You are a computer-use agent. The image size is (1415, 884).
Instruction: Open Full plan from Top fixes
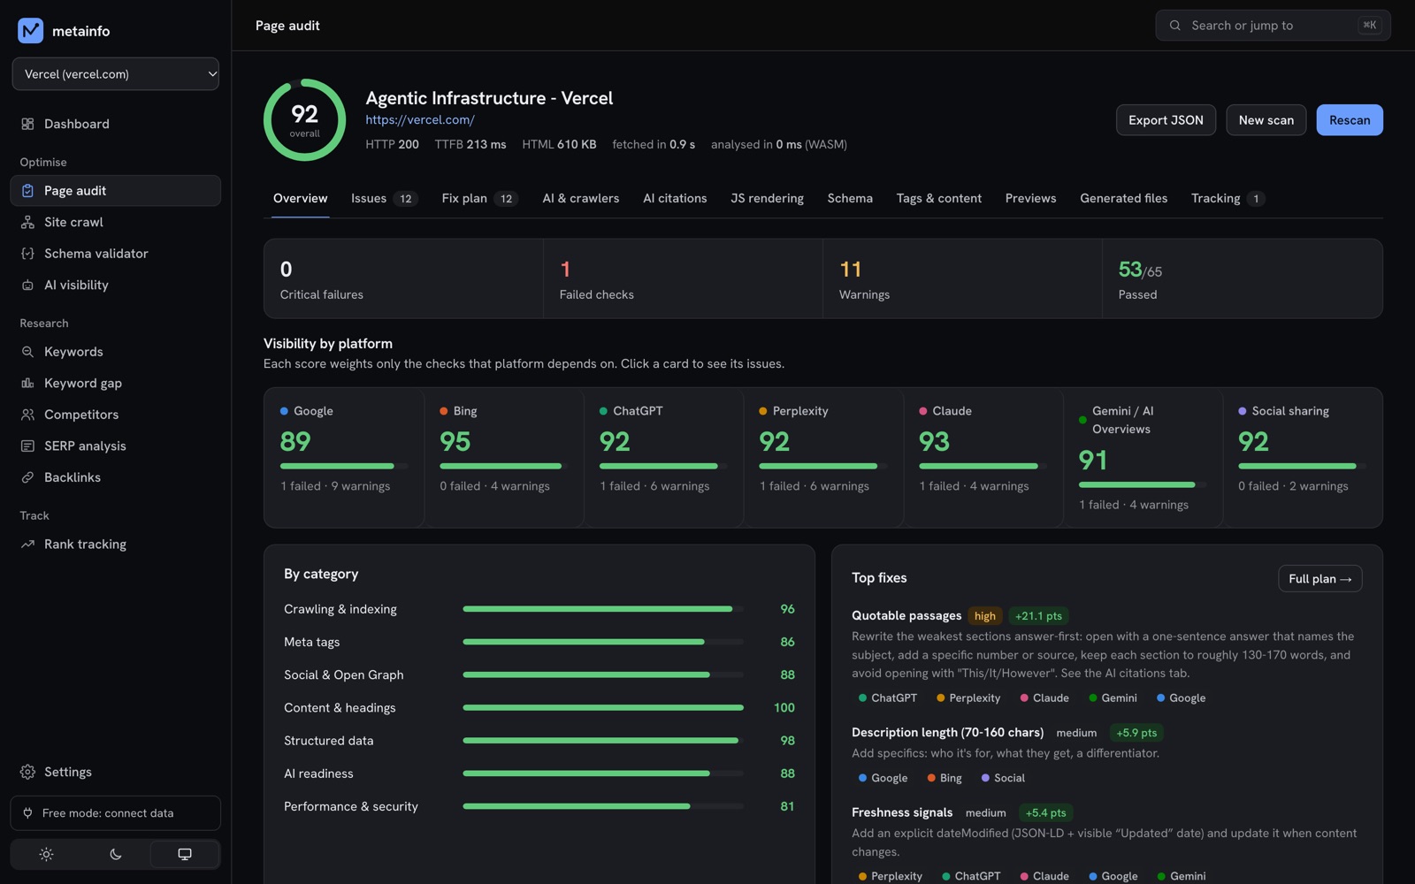click(x=1319, y=579)
